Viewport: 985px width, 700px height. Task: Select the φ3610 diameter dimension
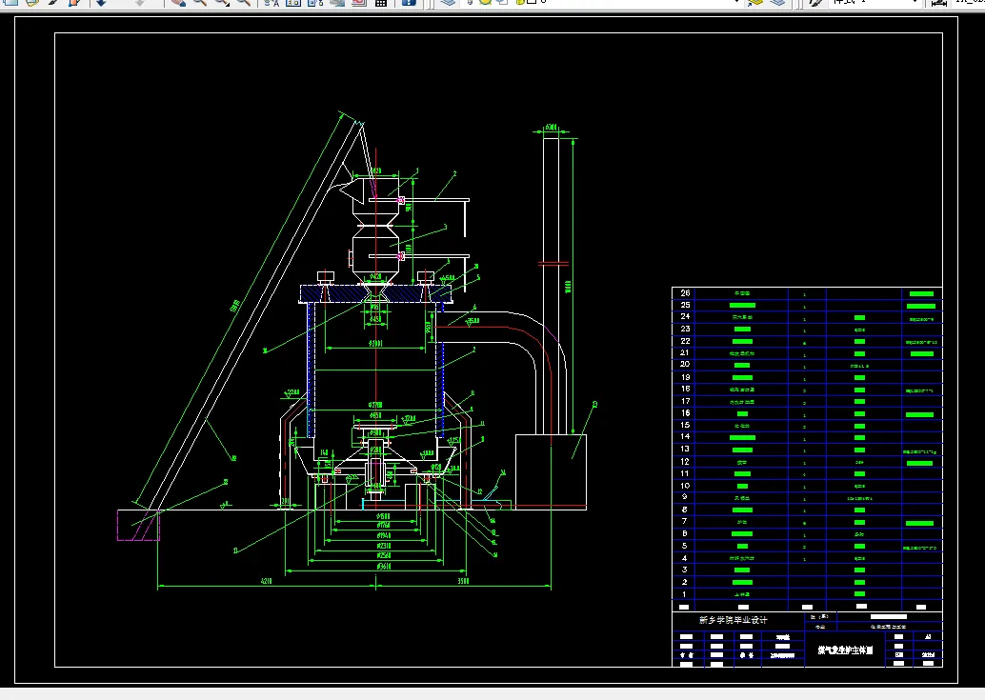tap(384, 567)
